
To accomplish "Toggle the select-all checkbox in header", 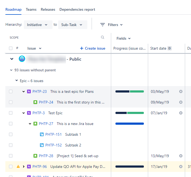I will [x=11, y=48].
